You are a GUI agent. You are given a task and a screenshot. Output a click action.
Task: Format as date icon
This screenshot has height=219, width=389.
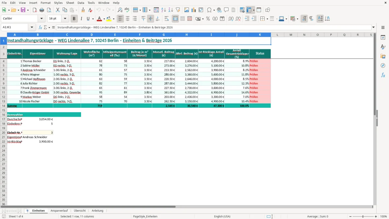coord(222,19)
